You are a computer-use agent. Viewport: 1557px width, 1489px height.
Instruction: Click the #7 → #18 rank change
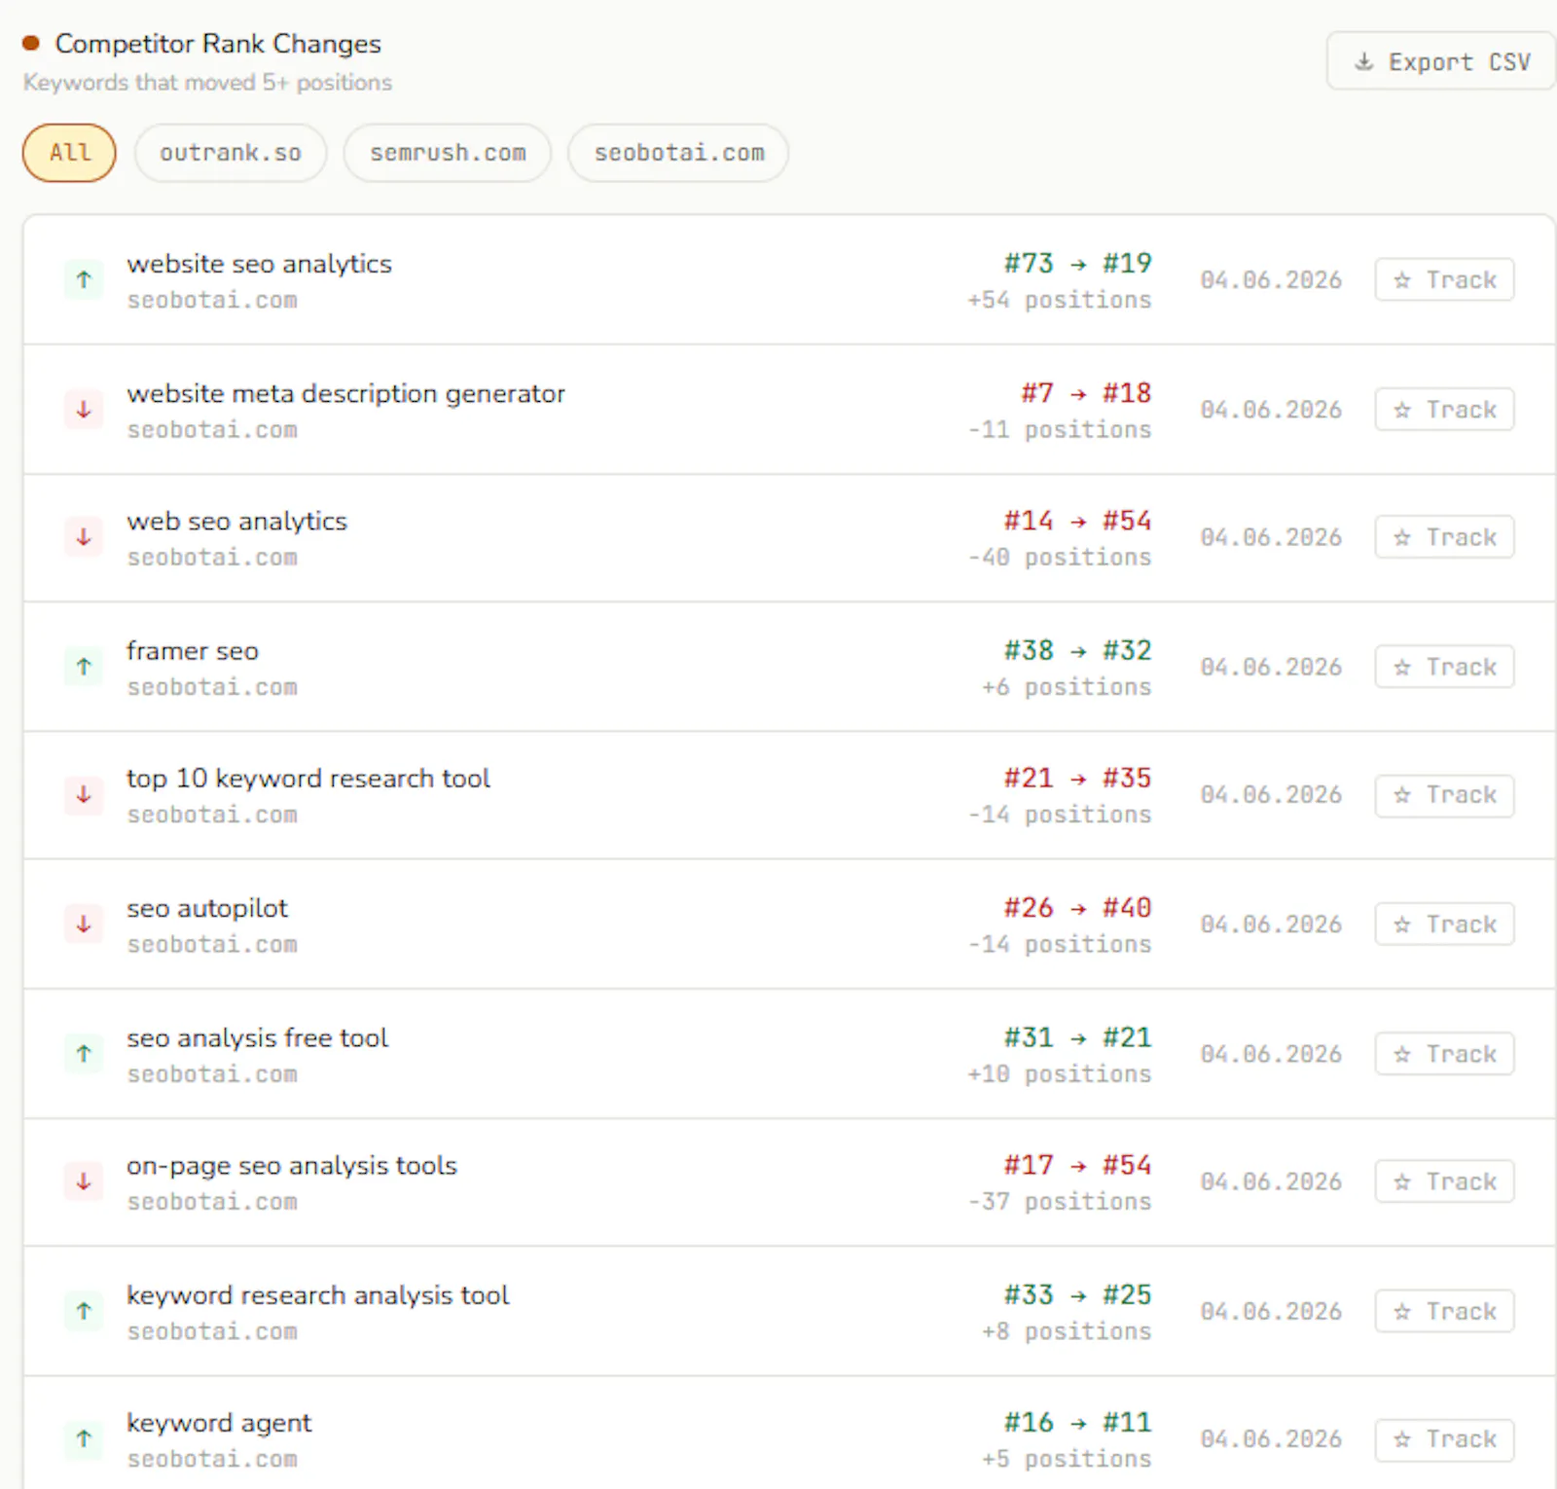click(1086, 393)
